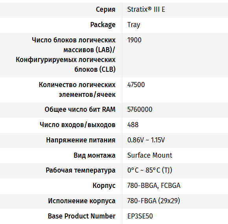Select the 488 inputs/outputs value
Viewport: 228px width, 224px height.
point(133,125)
